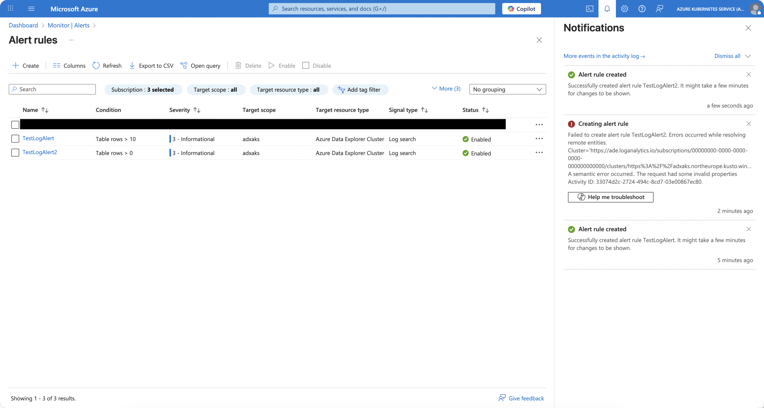Open the Help question mark icon
This screenshot has width=764, height=408.
(x=642, y=9)
